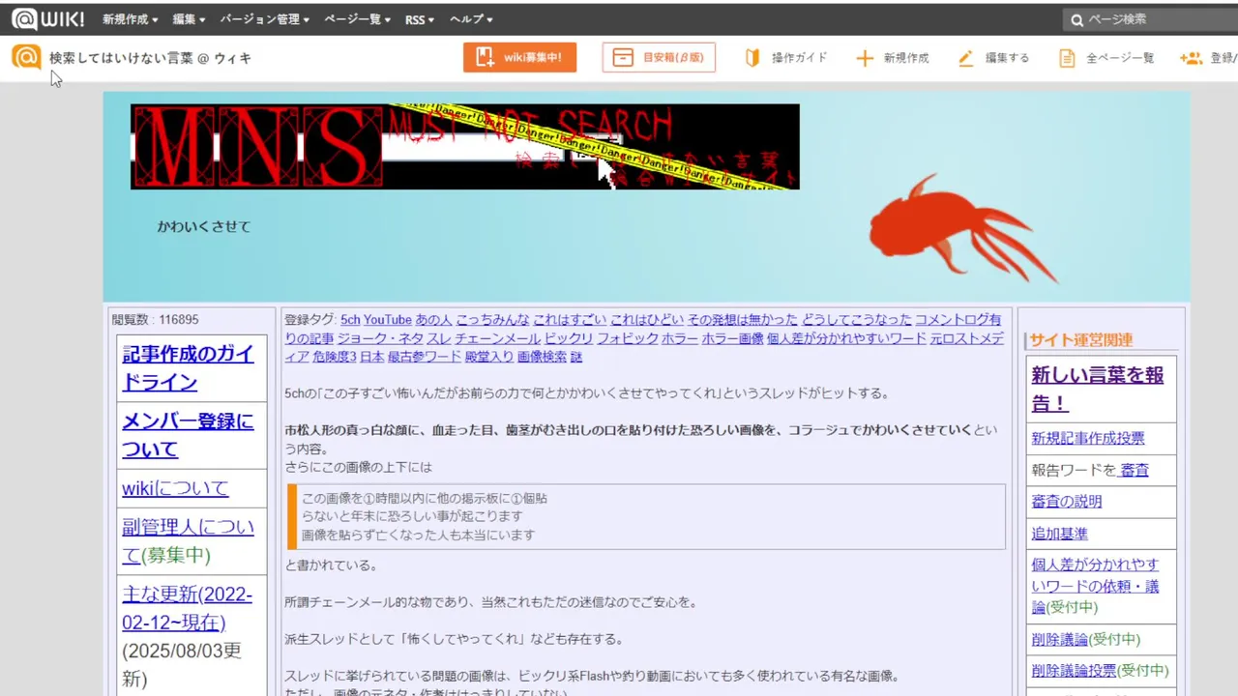Click the 殿堂入り tag link

(x=488, y=357)
